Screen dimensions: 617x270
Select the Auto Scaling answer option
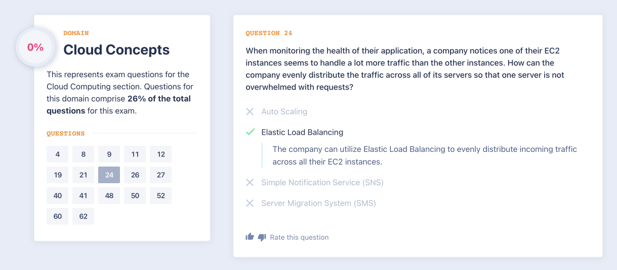[284, 112]
